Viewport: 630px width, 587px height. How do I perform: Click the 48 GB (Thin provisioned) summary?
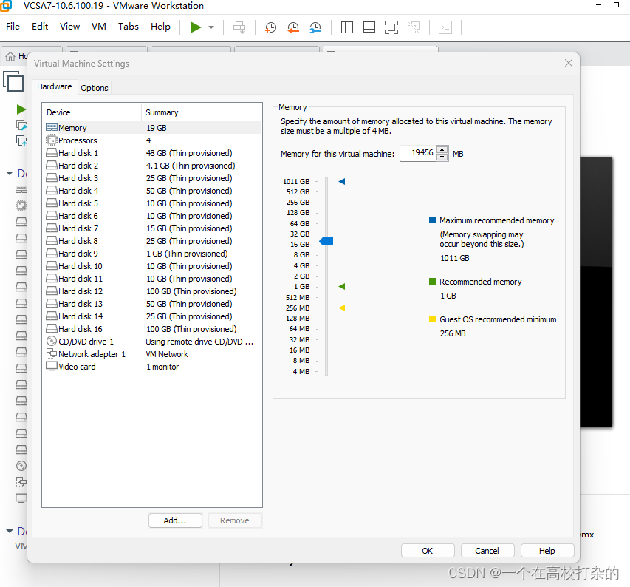[x=189, y=153]
